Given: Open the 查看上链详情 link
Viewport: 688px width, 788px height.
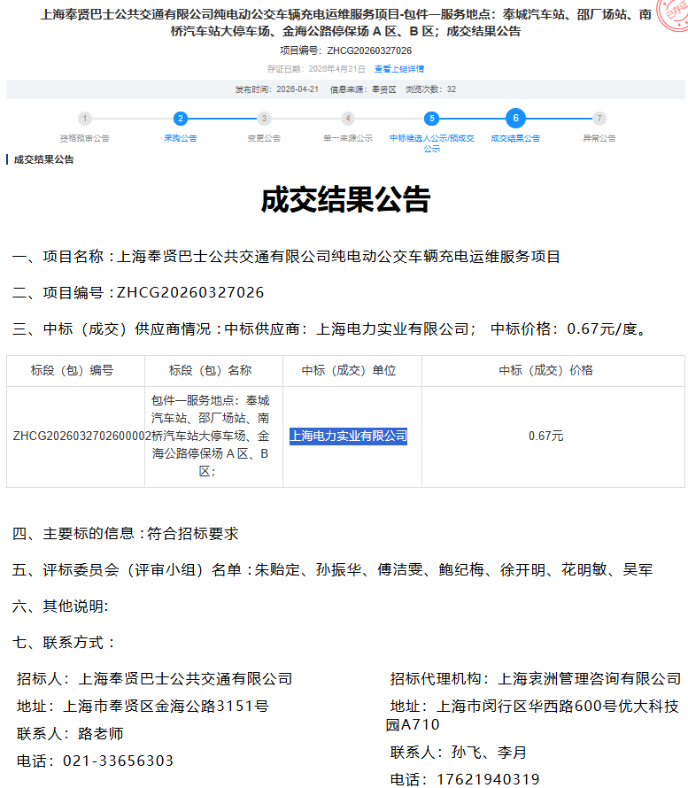Looking at the screenshot, I should [398, 69].
